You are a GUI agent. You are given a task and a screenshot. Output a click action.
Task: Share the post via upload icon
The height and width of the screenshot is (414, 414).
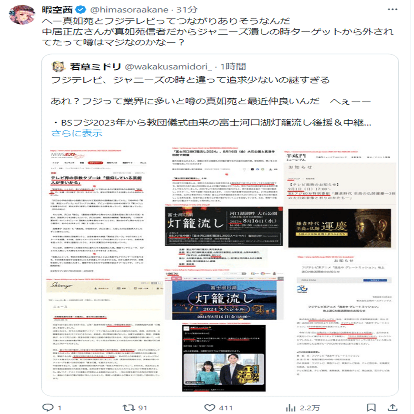click(393, 408)
